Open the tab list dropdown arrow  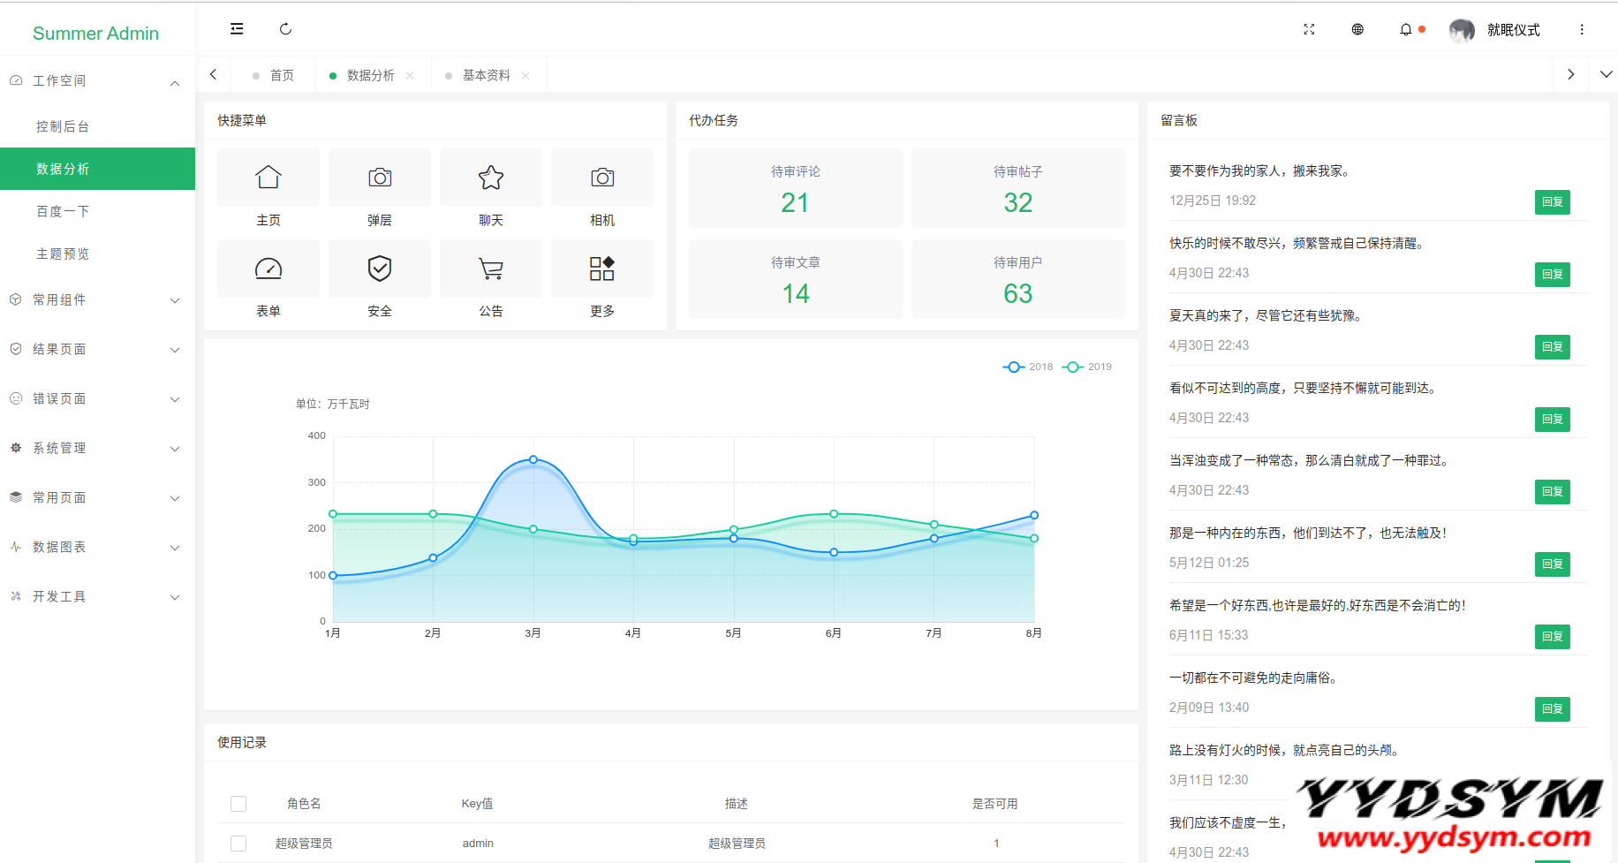[x=1606, y=74]
